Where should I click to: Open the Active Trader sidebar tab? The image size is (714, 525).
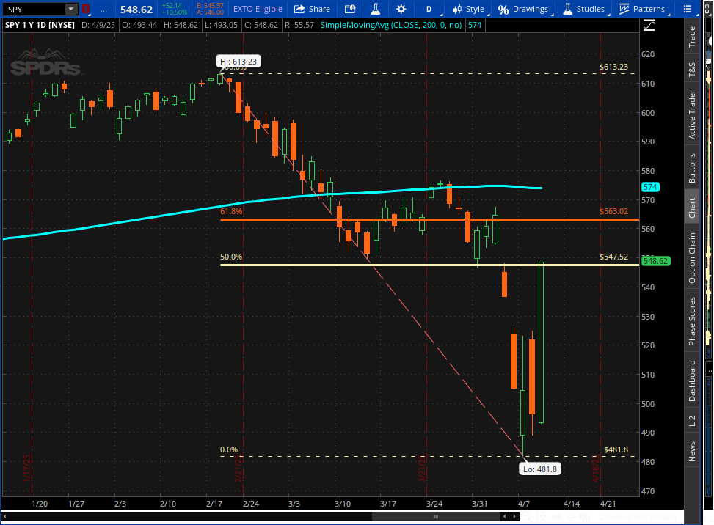tap(692, 114)
